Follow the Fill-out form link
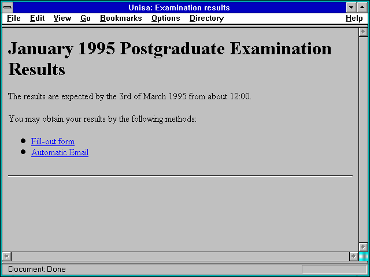The width and height of the screenshot is (370, 277). (x=53, y=141)
